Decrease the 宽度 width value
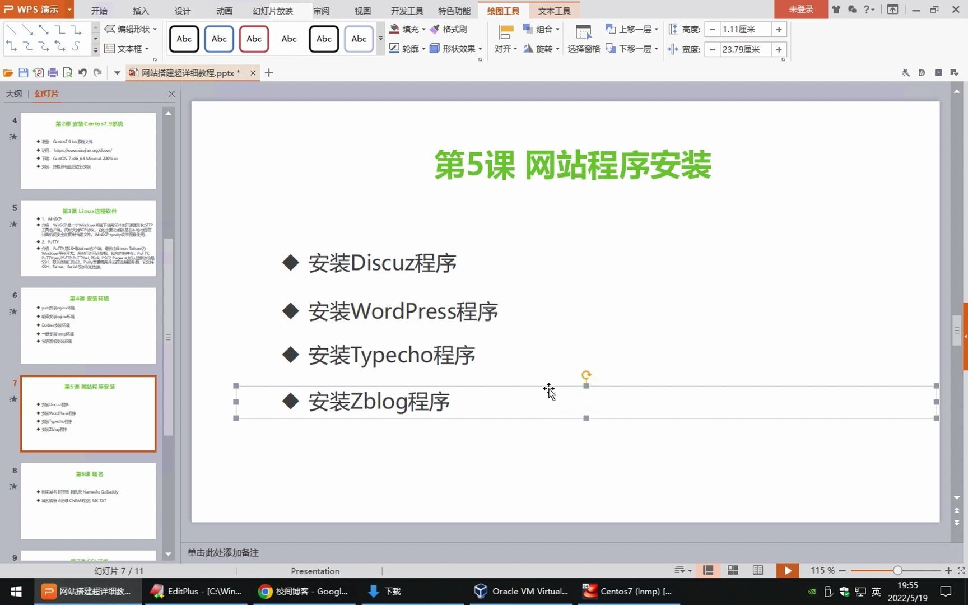The width and height of the screenshot is (968, 605). click(x=712, y=49)
